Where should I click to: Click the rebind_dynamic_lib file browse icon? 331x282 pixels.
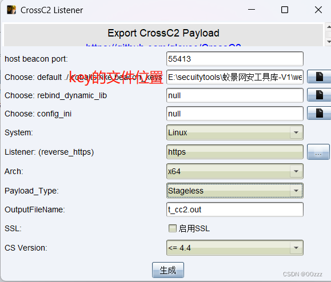(x=319, y=95)
